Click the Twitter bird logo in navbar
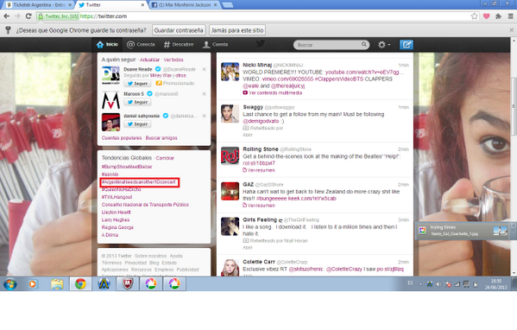The height and width of the screenshot is (330, 517). [261, 44]
